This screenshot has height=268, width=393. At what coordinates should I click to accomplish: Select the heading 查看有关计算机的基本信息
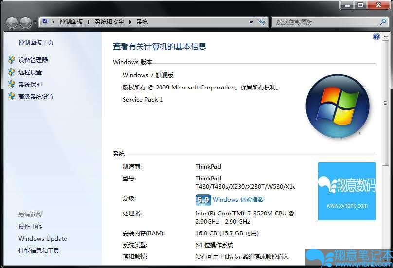tap(160, 46)
